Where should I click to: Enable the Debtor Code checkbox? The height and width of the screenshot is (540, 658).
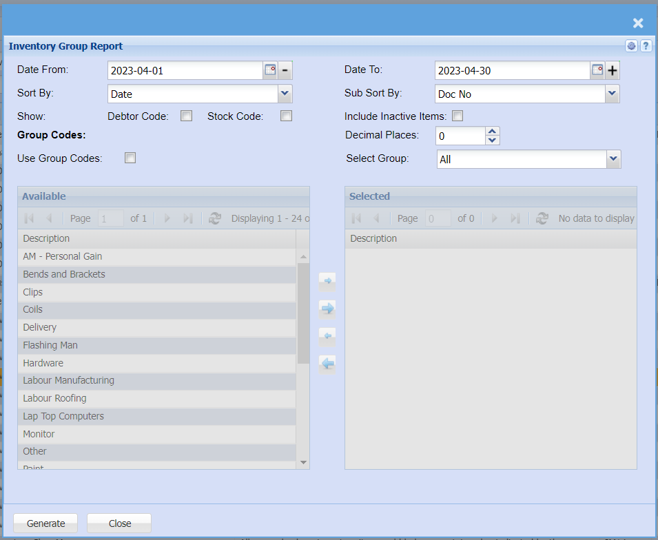[186, 116]
